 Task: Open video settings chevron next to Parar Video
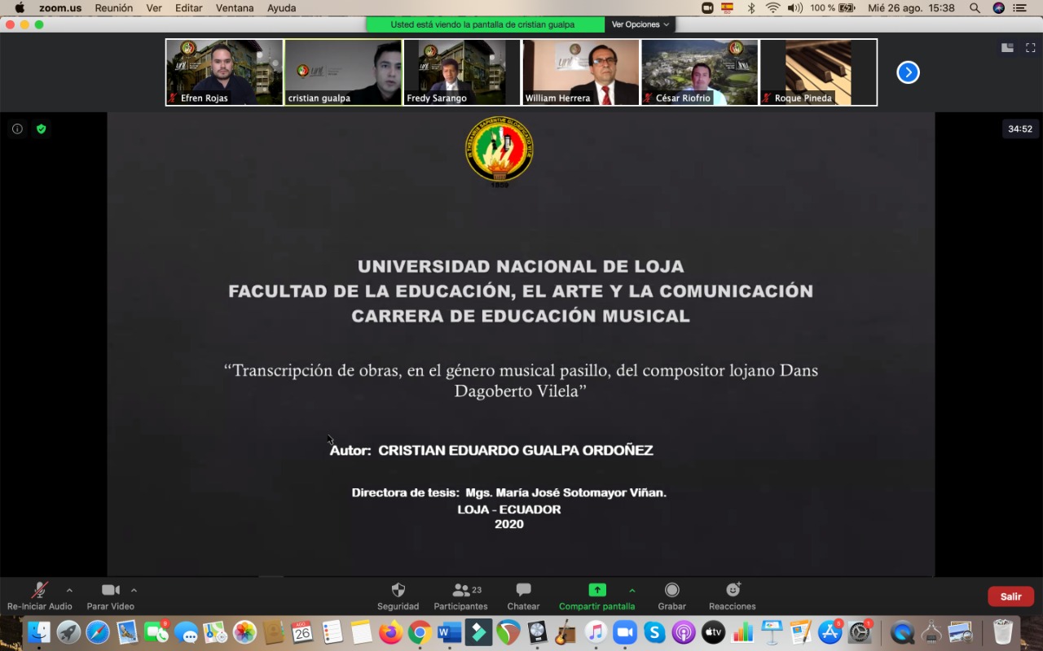pos(136,592)
